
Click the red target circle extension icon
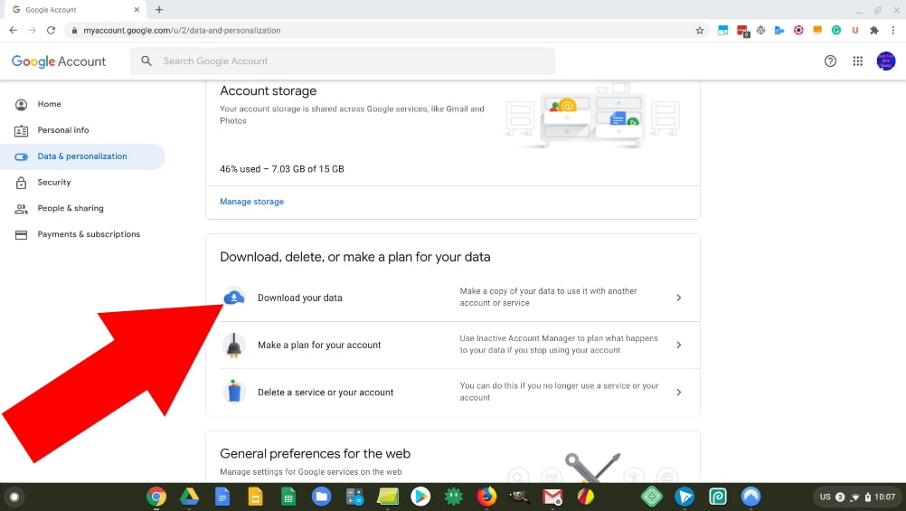click(798, 30)
